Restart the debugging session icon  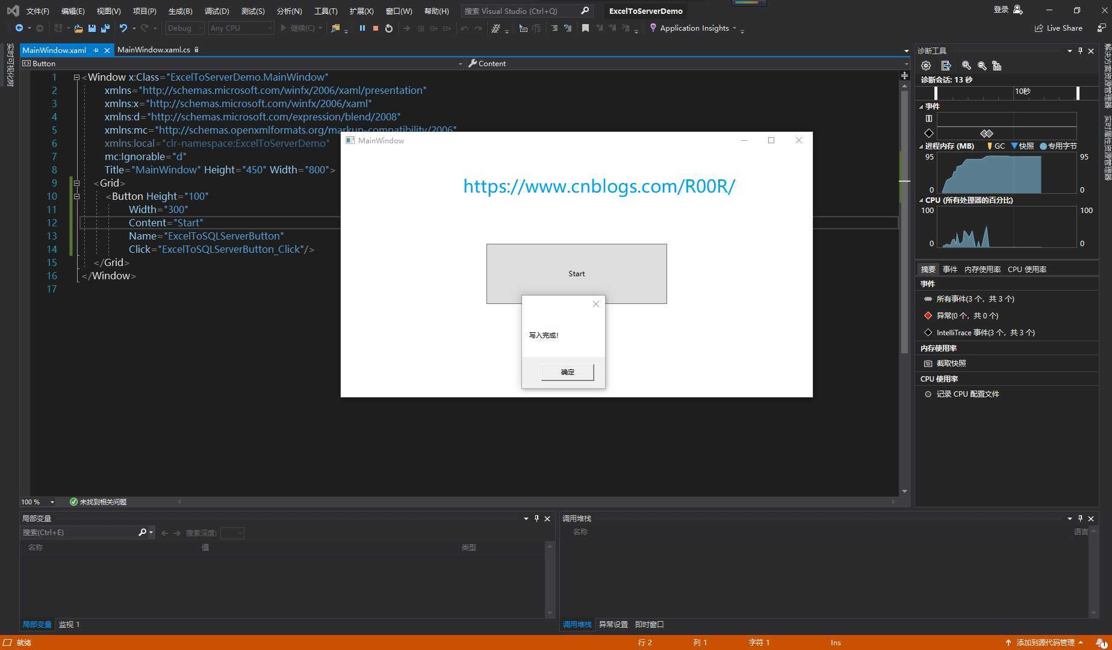[x=389, y=28]
